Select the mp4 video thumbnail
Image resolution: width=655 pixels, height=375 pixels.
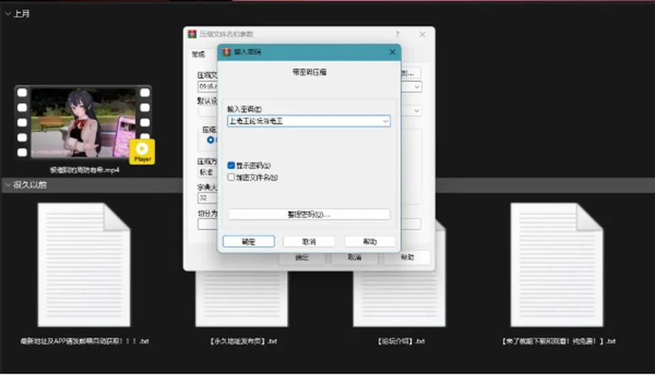point(83,122)
